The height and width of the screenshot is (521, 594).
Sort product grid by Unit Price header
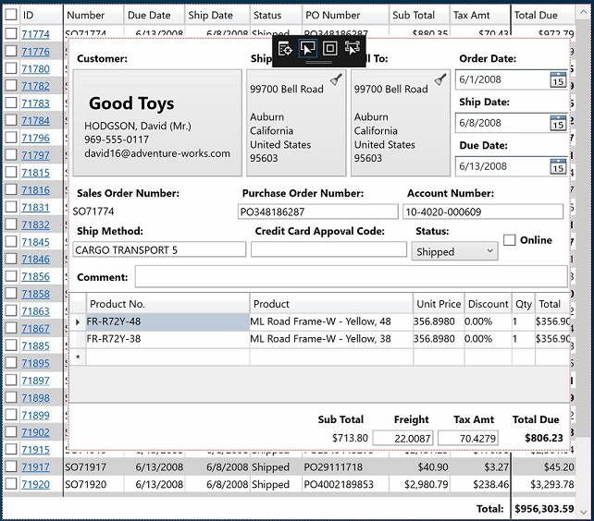[x=439, y=304]
